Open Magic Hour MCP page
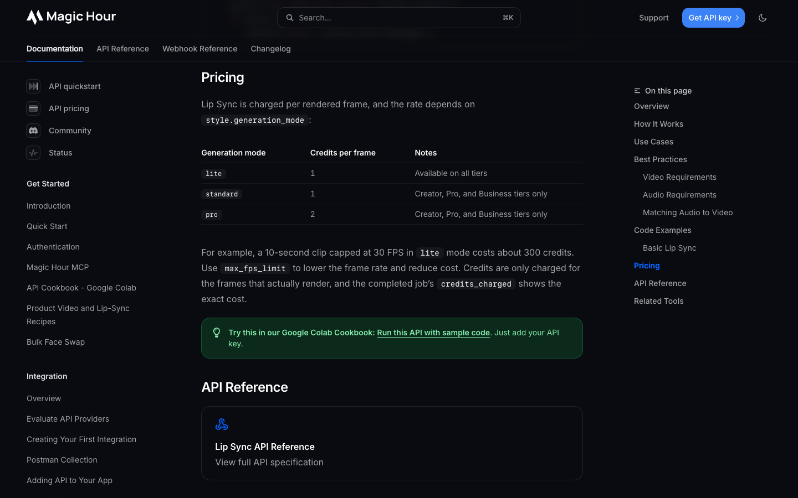 pyautogui.click(x=58, y=267)
